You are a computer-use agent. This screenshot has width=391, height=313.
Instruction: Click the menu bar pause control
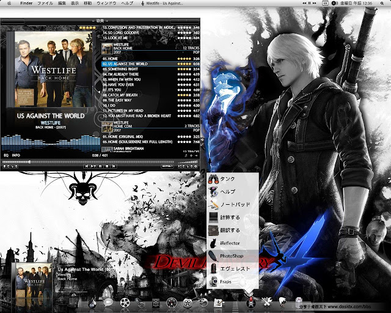(310, 3)
